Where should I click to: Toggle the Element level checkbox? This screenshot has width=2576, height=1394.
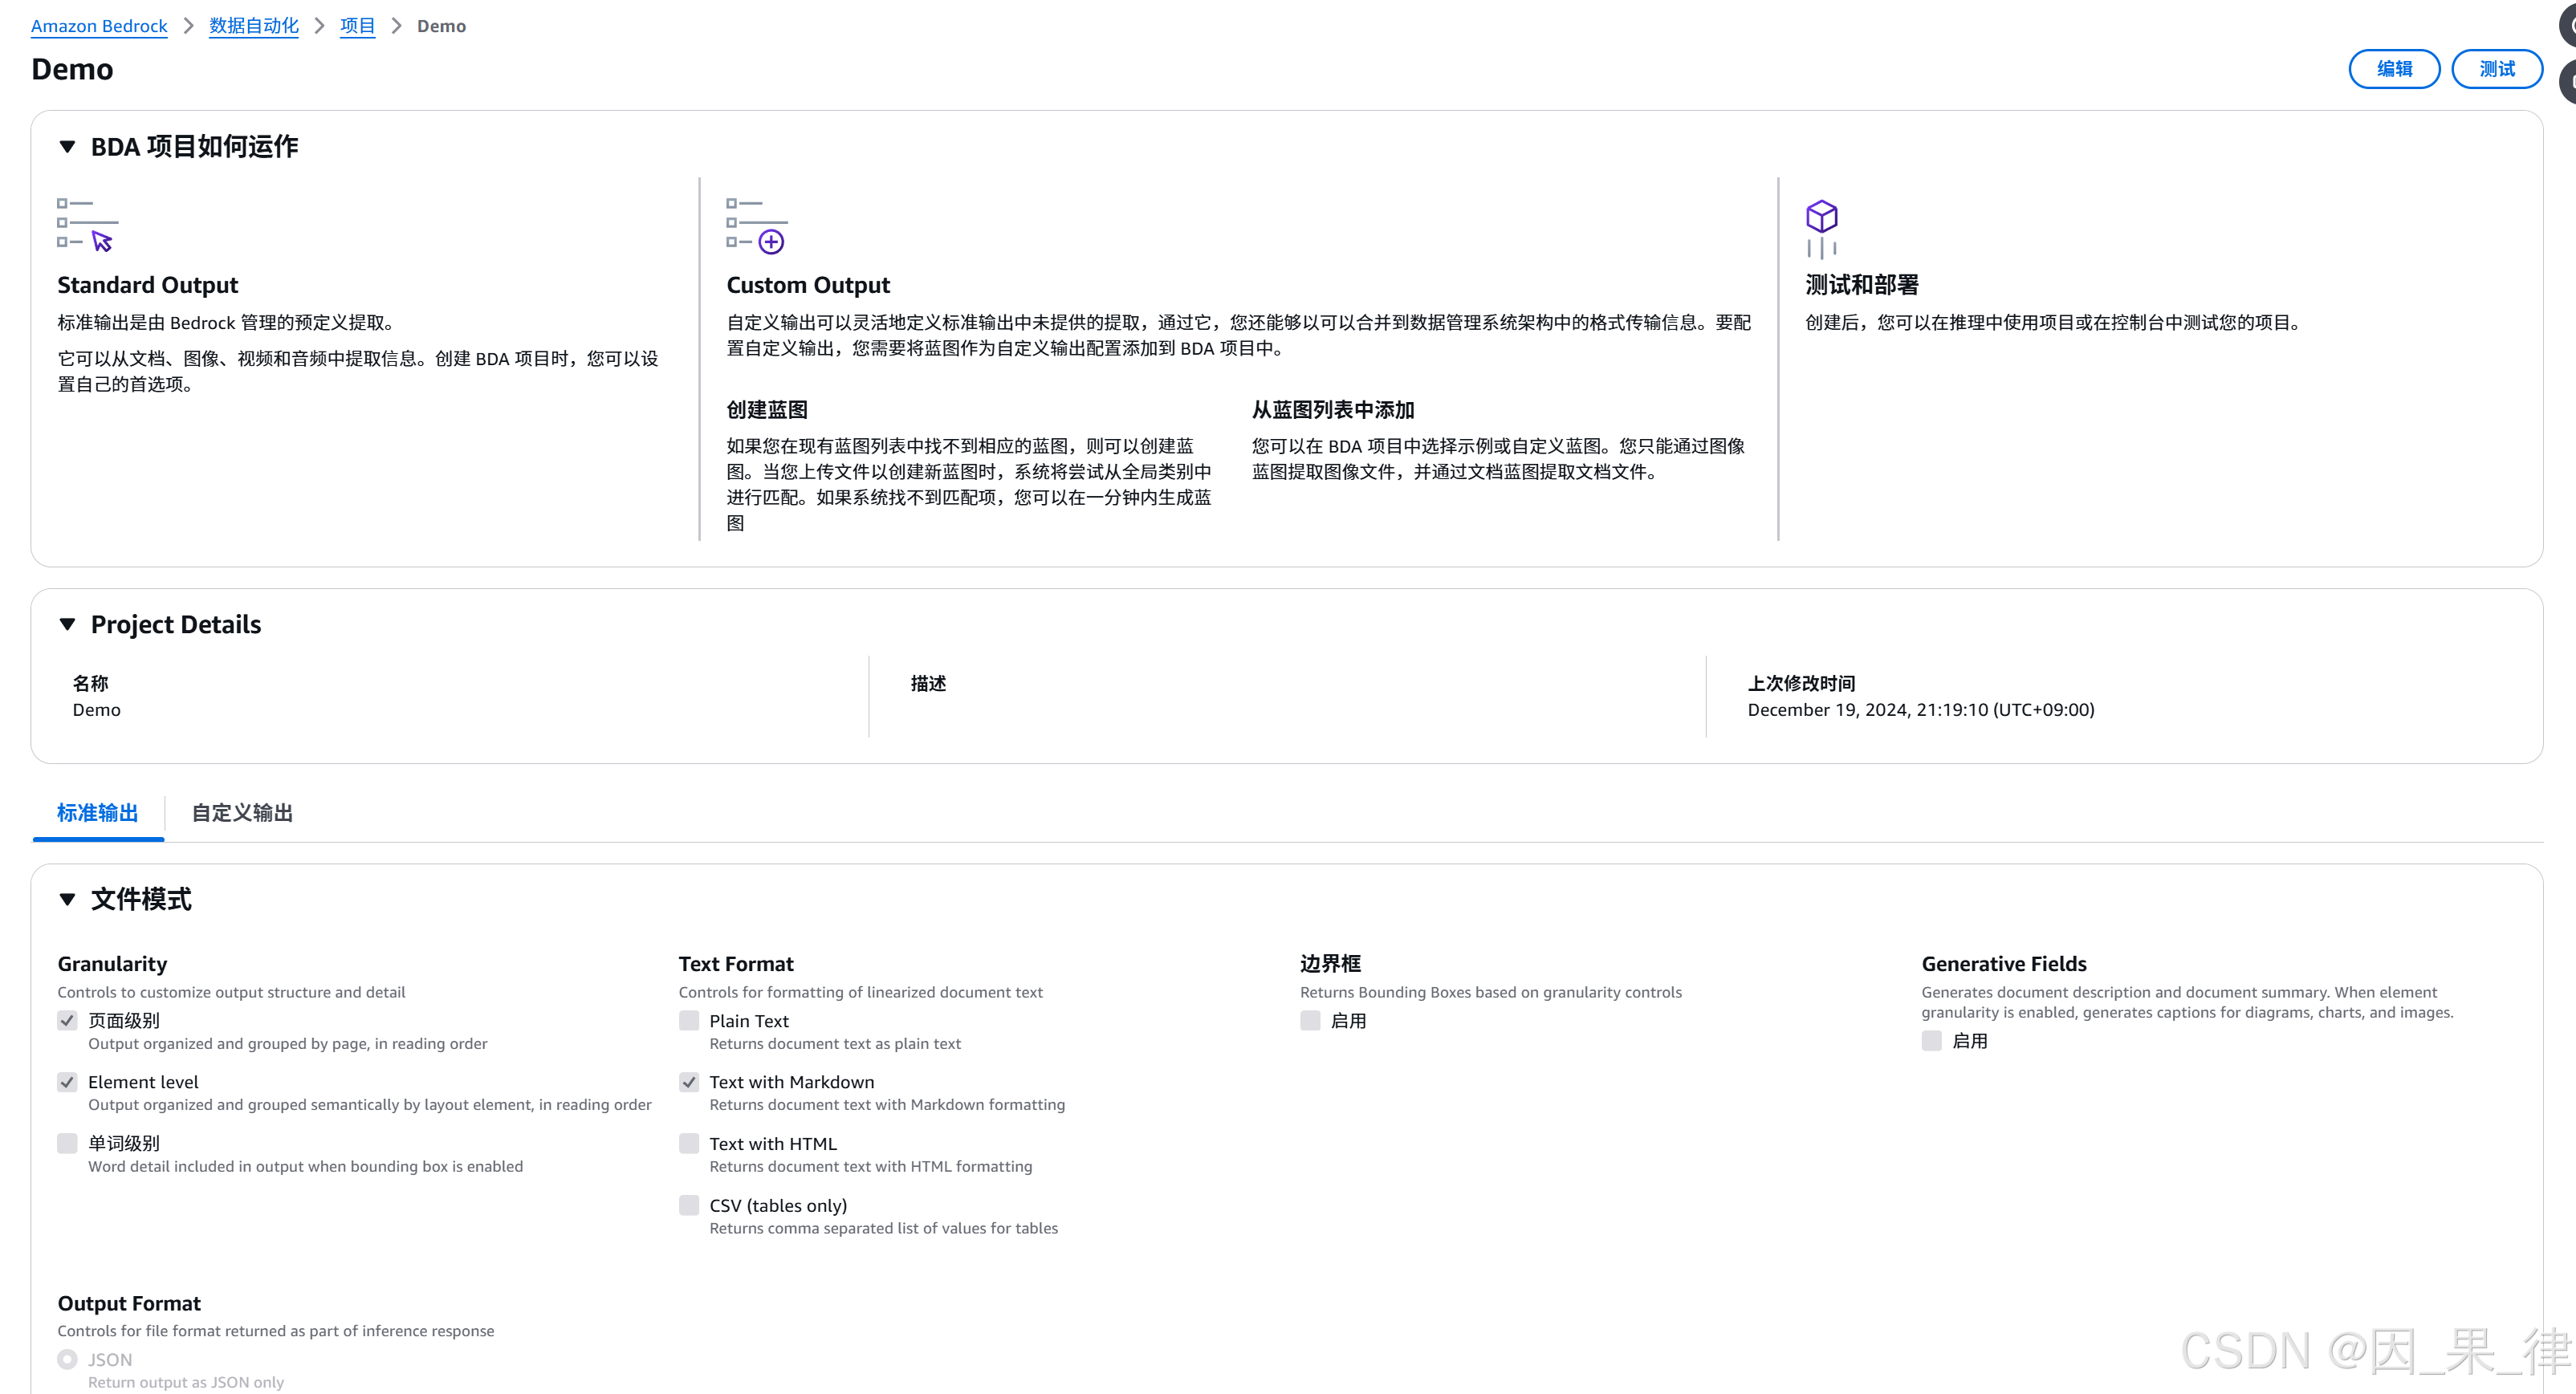pos(67,1082)
